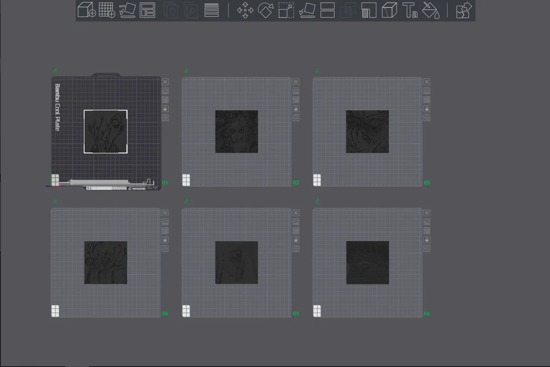Viewport: 550px width, 367px height.
Task: Toggle the lock on plate 01
Action: coord(165,108)
